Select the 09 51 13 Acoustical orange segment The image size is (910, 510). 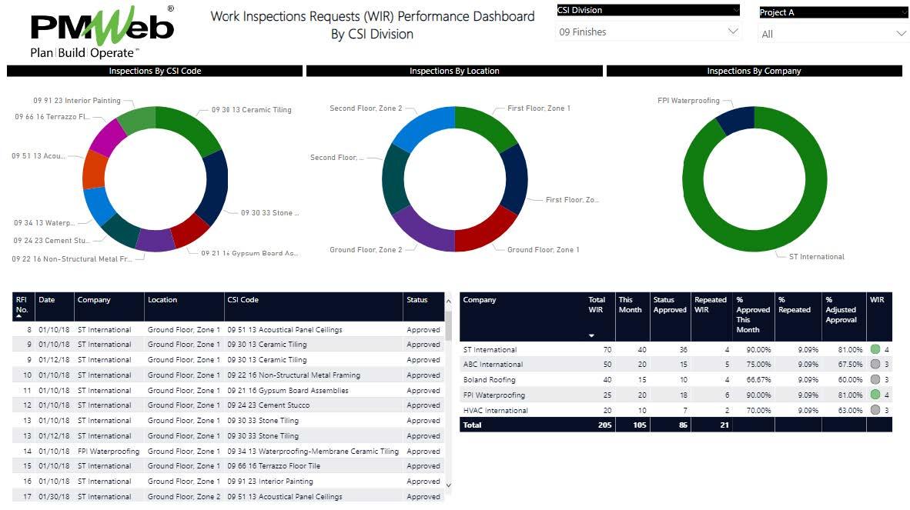(95, 169)
